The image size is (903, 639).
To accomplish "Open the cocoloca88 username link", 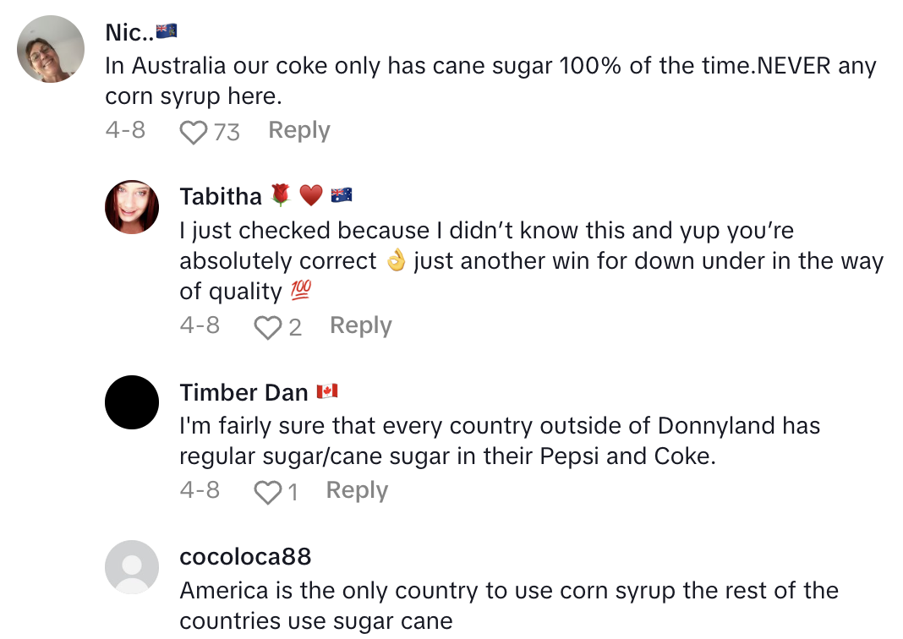I will click(245, 557).
